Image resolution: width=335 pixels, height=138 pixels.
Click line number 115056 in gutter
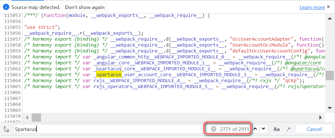(12, 33)
